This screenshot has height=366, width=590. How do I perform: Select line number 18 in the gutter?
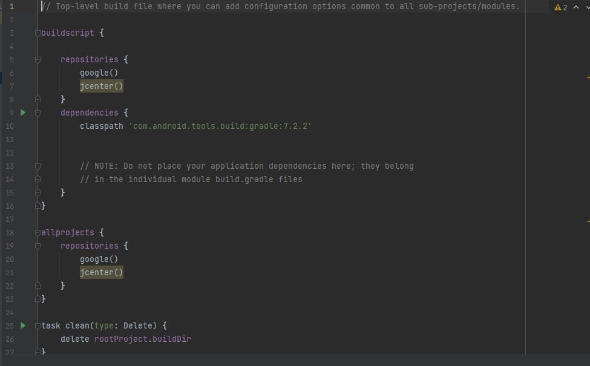(x=10, y=233)
